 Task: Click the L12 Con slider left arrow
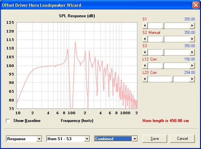[x=145, y=65]
